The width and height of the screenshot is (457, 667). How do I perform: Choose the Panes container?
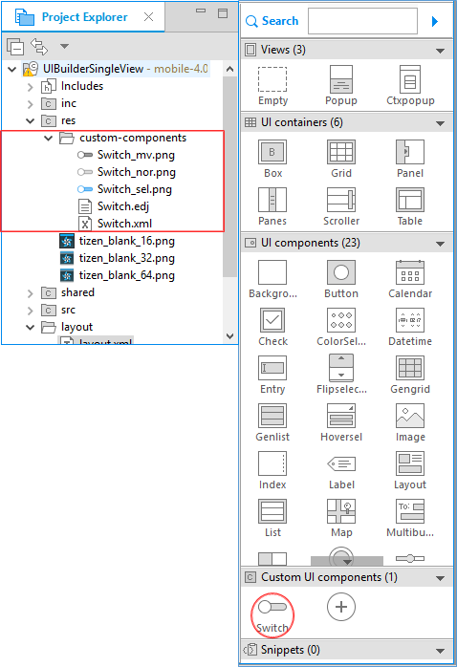tap(272, 206)
